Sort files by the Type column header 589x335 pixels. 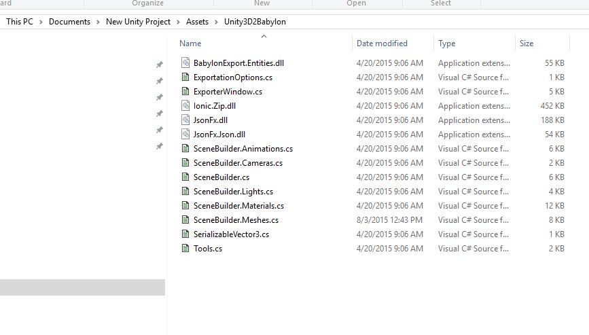coord(446,43)
